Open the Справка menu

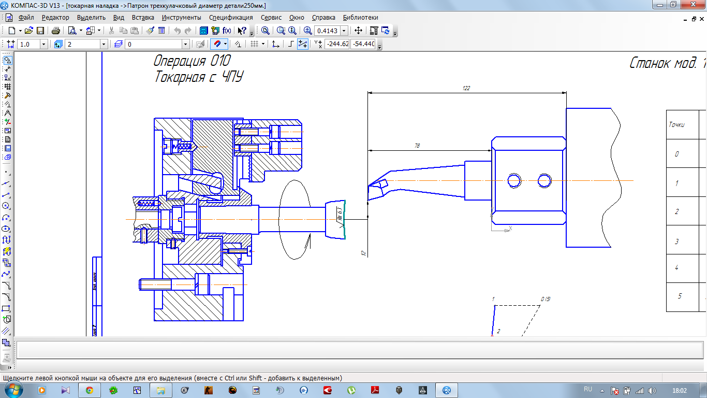323,17
